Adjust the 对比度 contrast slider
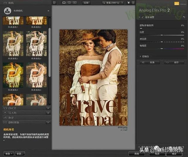 (162, 42)
